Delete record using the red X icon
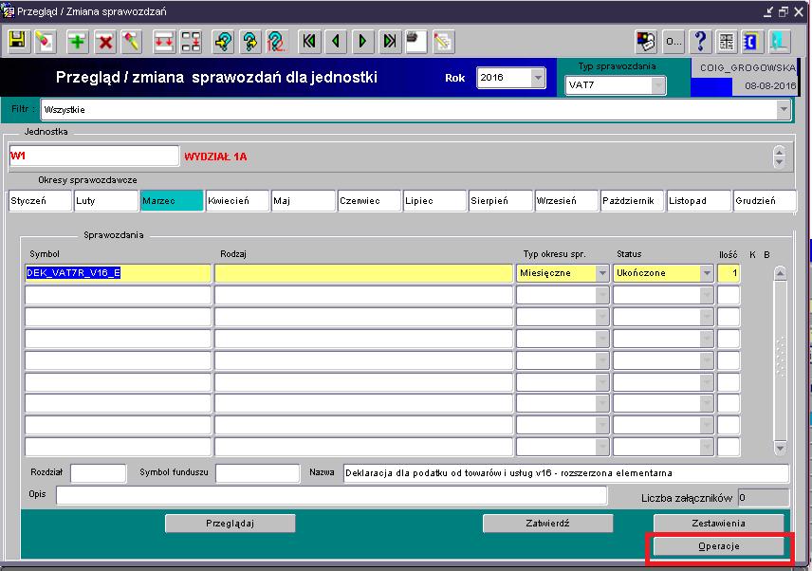 (105, 42)
